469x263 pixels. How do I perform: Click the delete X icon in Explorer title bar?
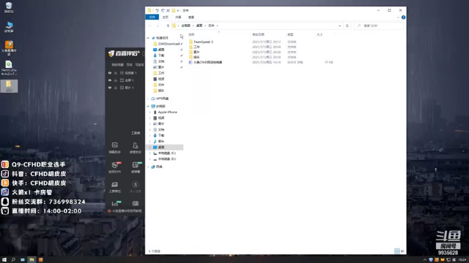coord(168,10)
